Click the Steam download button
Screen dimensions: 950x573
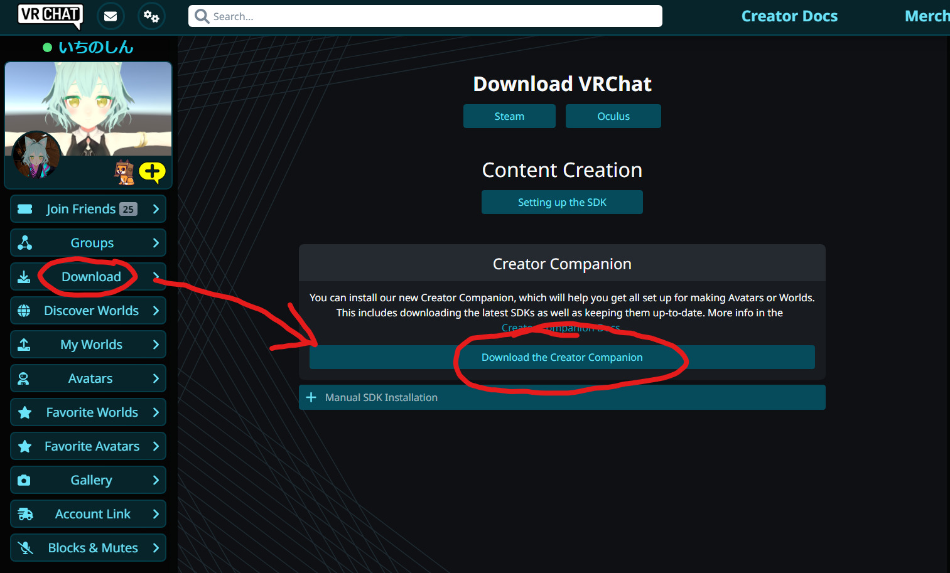coord(509,116)
